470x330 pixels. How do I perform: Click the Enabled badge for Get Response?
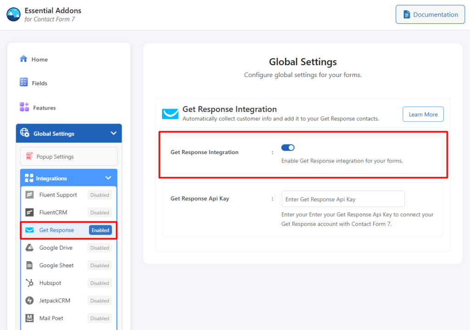click(101, 230)
